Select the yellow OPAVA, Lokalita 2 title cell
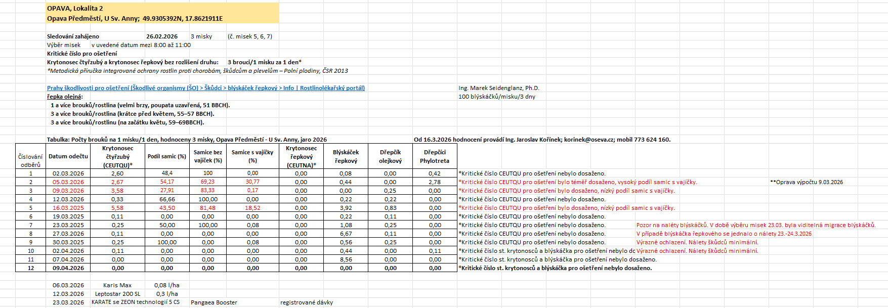Viewport: 888px width, 308px height. tap(75, 8)
